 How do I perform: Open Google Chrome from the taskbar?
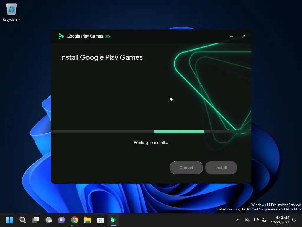pyautogui.click(x=75, y=220)
